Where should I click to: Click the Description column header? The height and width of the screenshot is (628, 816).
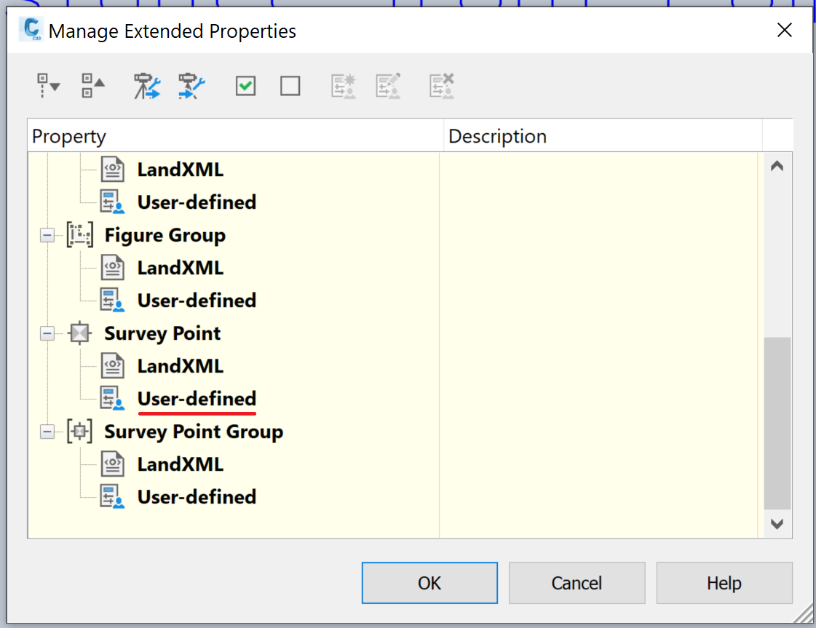(x=497, y=136)
